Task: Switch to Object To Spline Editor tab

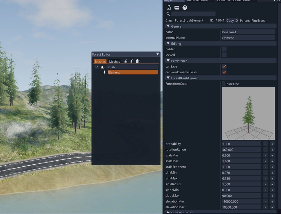Action: [x=233, y=1]
